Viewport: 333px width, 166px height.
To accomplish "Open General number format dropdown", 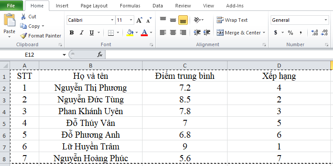I will tap(326, 20).
